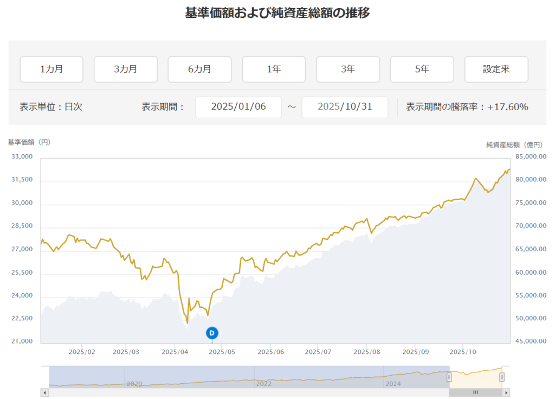Viewport: 555px width, 399px height.
Task: Select the 1カ月 period button
Action: click(51, 69)
